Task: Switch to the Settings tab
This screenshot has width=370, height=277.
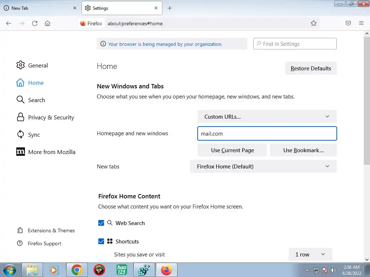Action: (x=122, y=8)
